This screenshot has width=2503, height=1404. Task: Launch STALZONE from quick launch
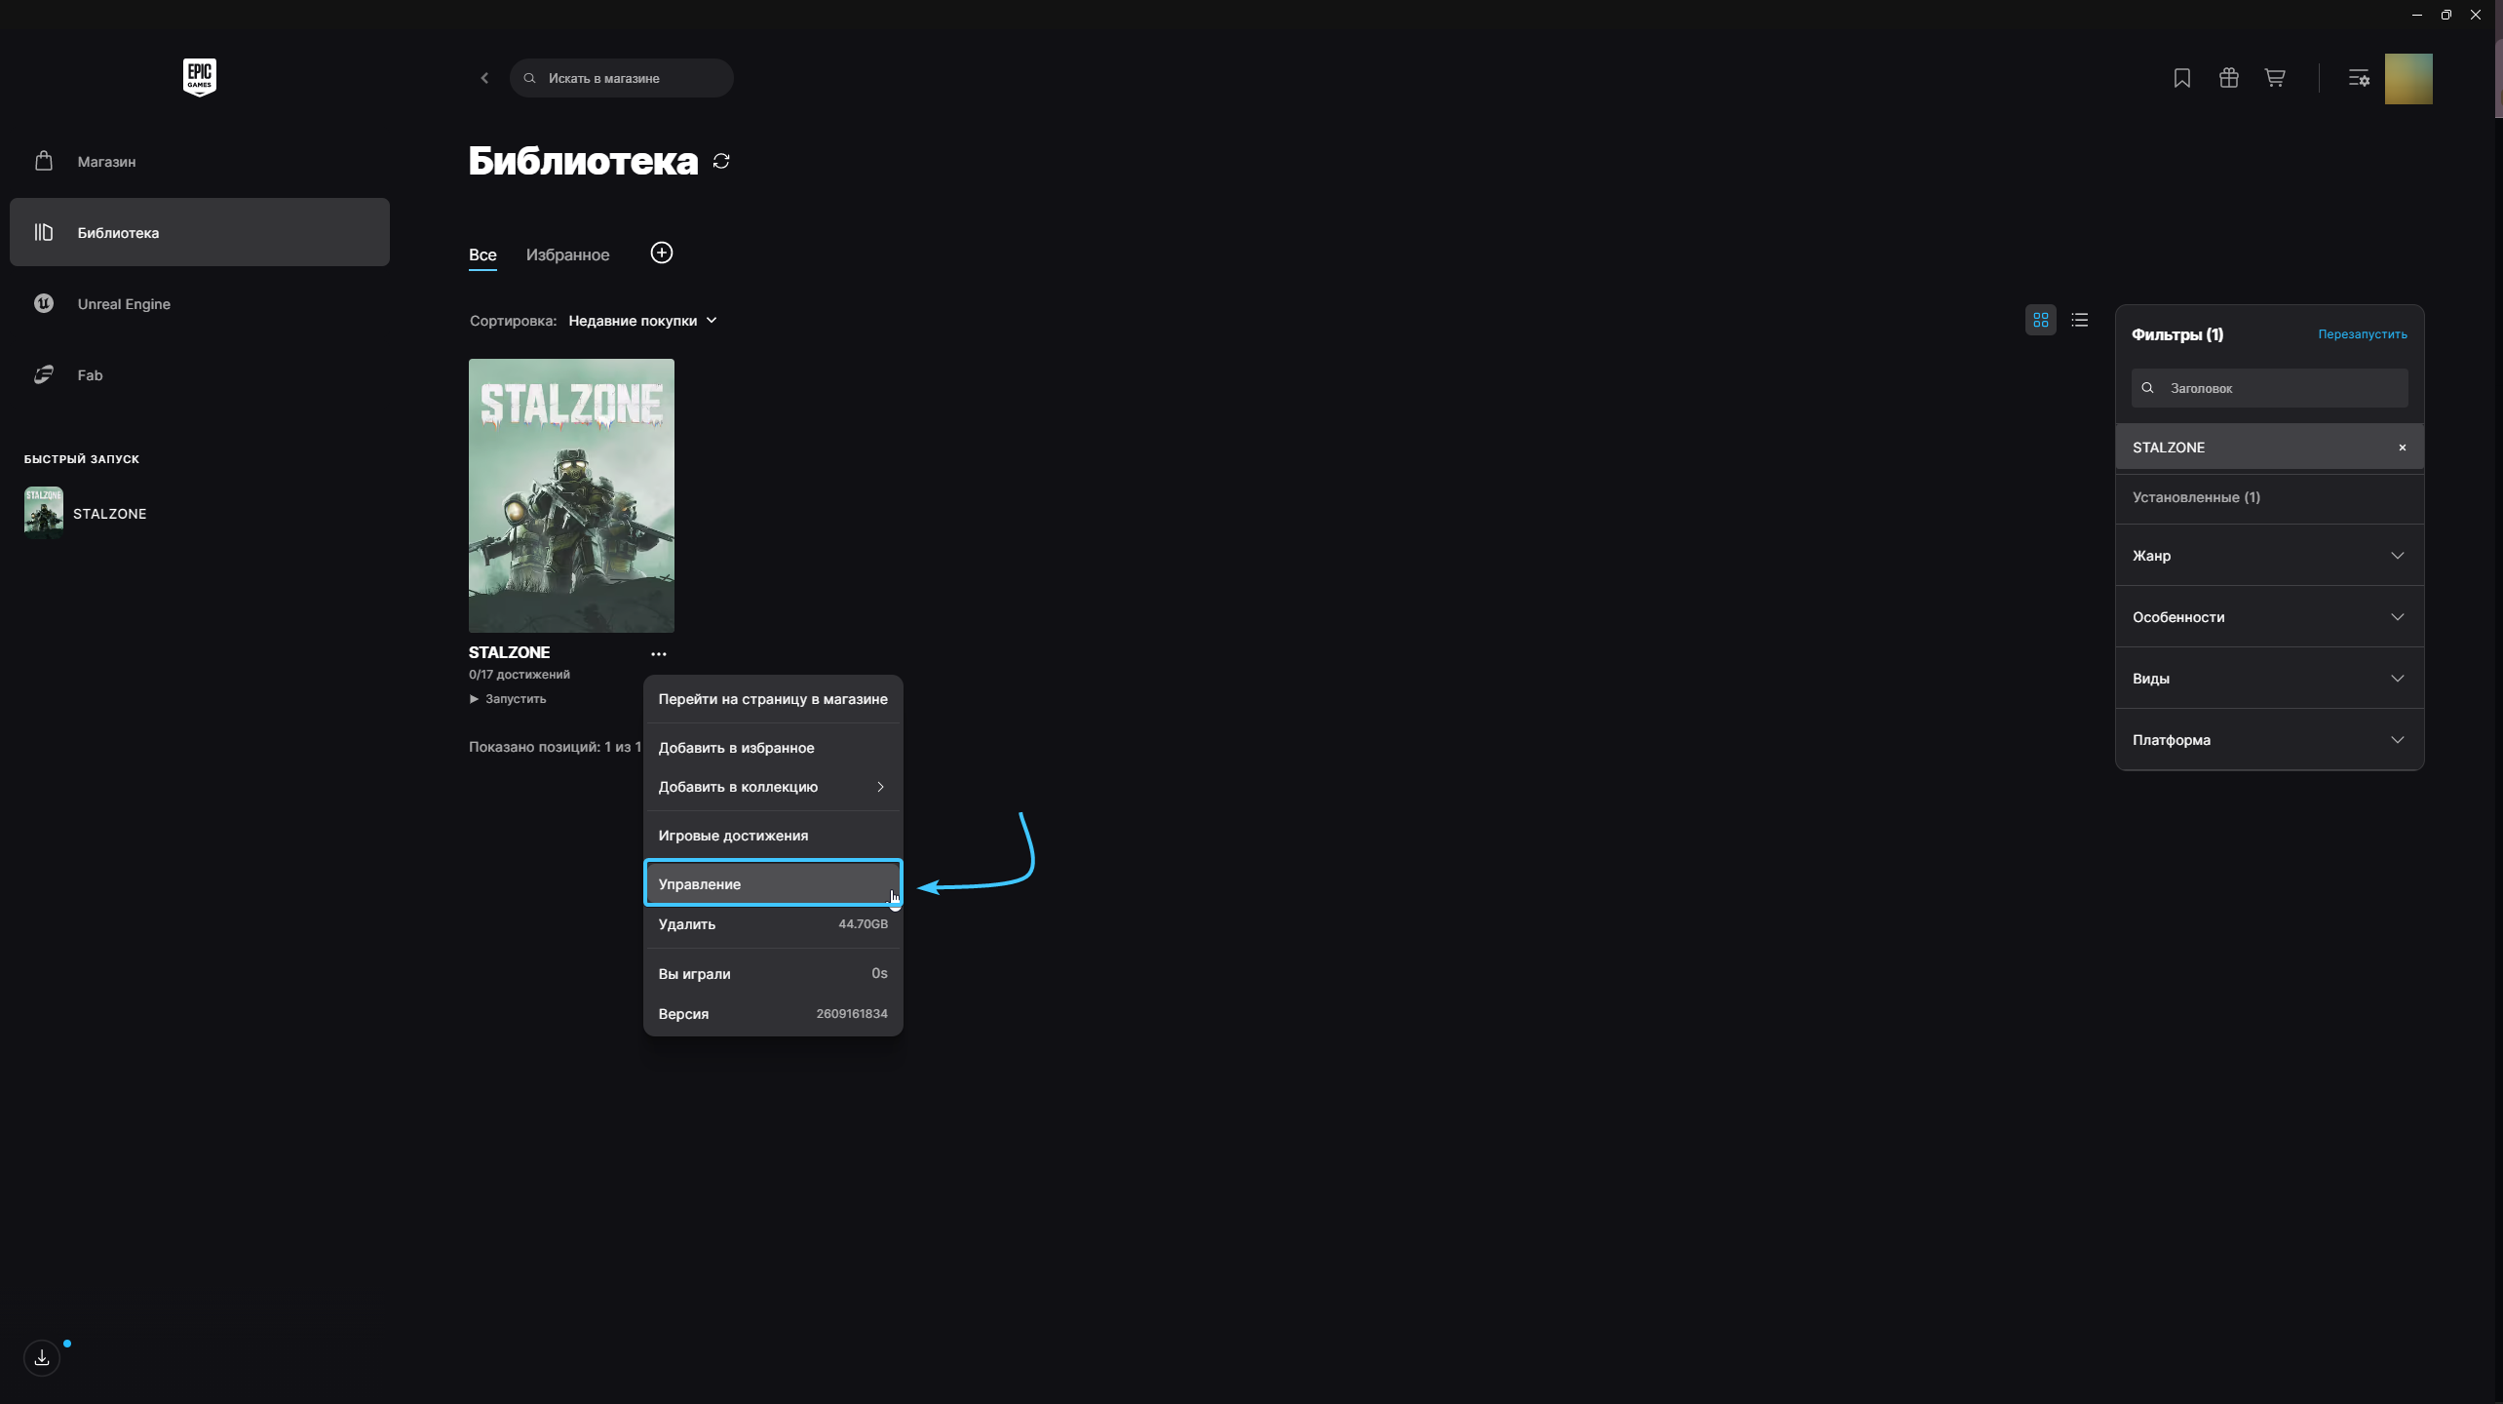tap(86, 513)
